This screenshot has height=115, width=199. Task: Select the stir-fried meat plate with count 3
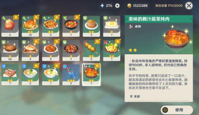(x=51, y=50)
